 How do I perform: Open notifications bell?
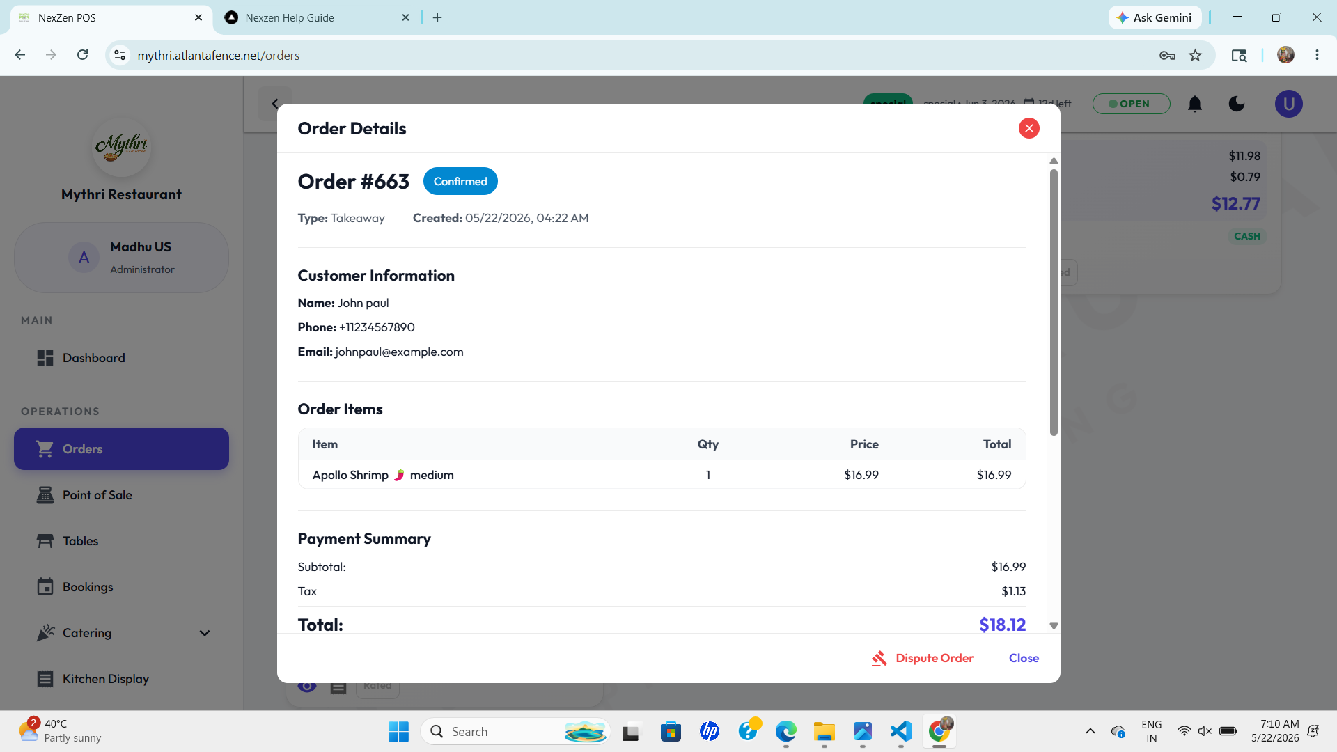(x=1195, y=104)
